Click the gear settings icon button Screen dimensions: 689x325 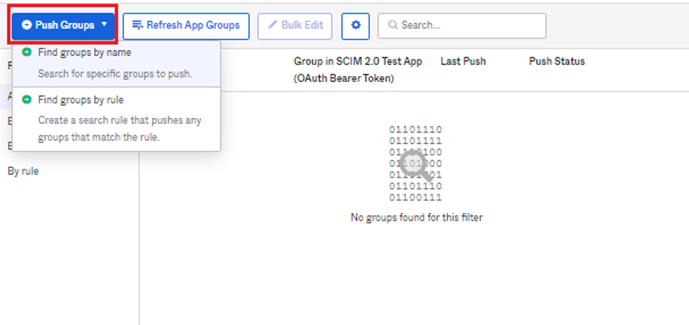355,25
